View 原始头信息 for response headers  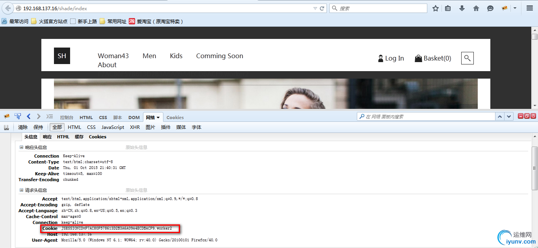pos(136,147)
